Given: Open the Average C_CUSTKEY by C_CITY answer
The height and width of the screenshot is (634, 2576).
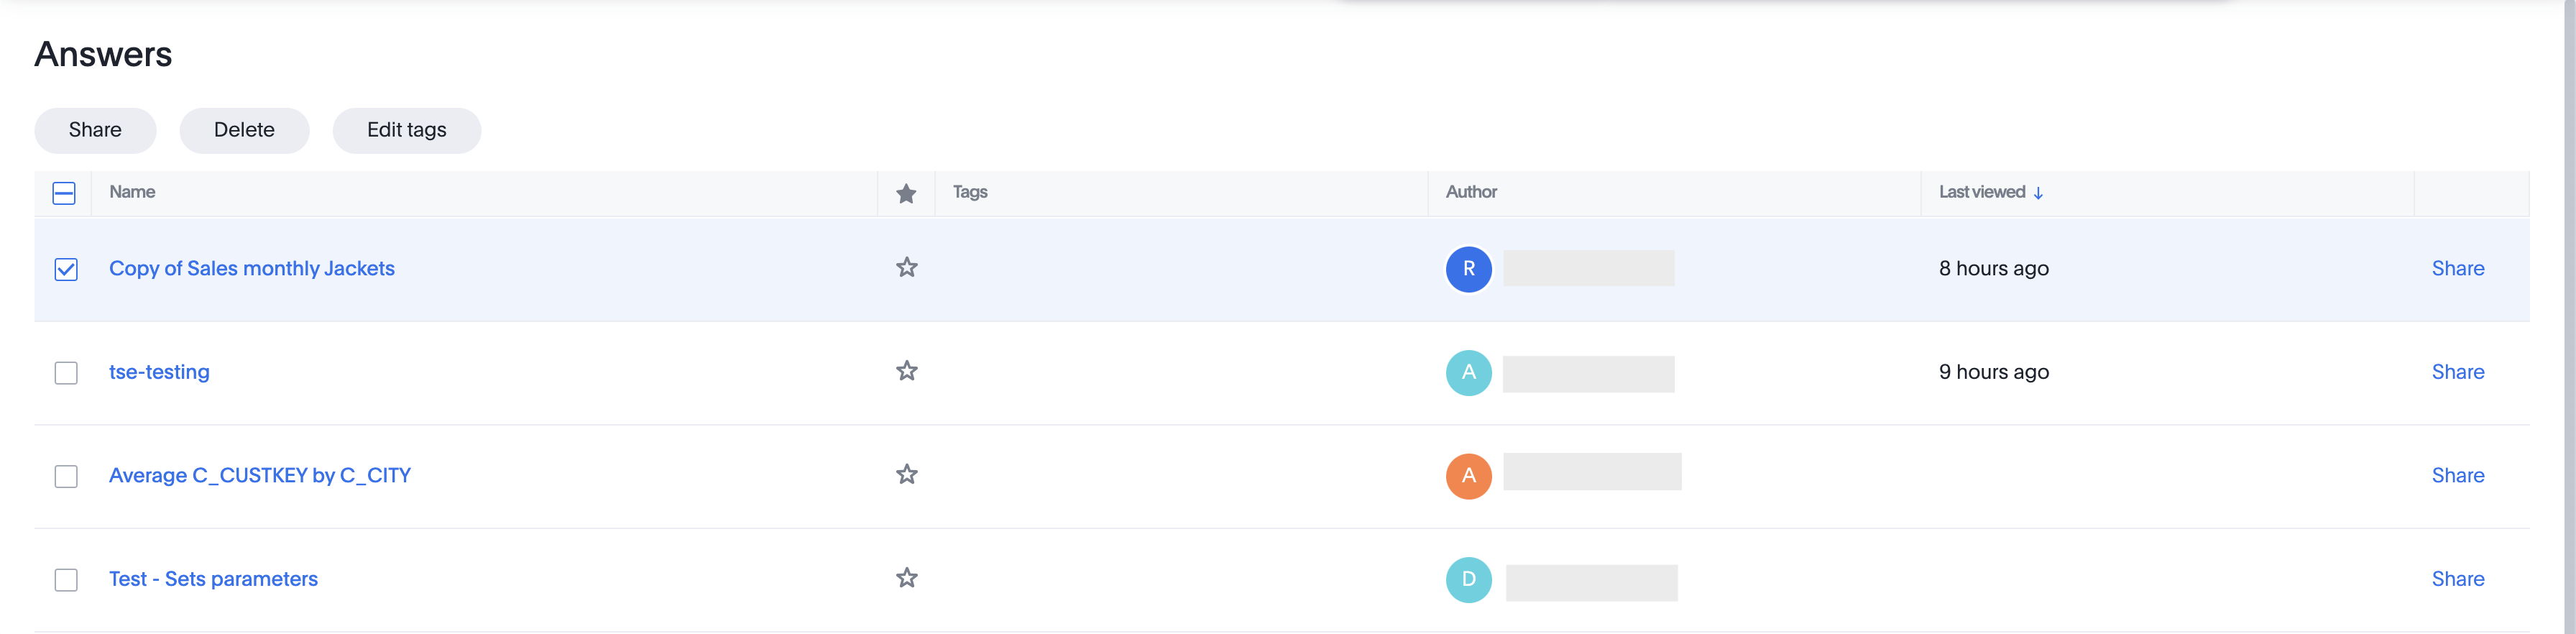Looking at the screenshot, I should 260,476.
